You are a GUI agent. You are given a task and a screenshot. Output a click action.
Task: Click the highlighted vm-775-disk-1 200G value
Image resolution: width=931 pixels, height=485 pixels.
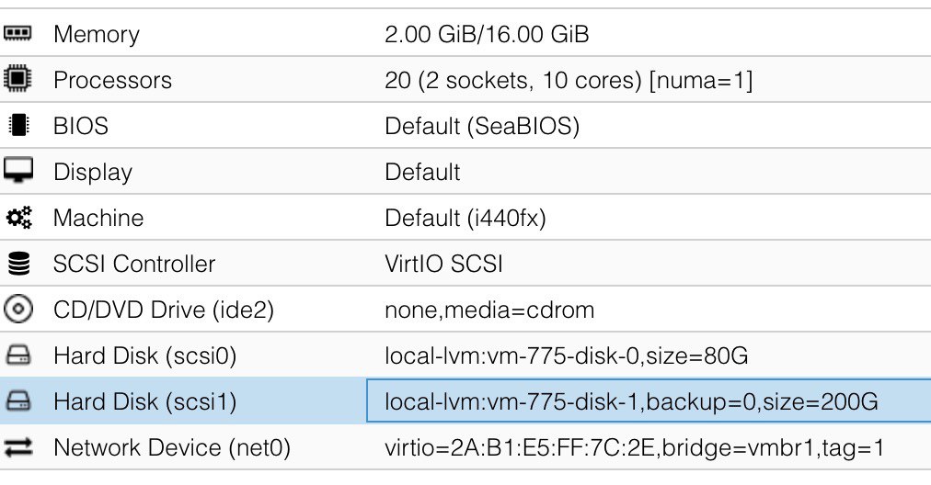pos(630,401)
